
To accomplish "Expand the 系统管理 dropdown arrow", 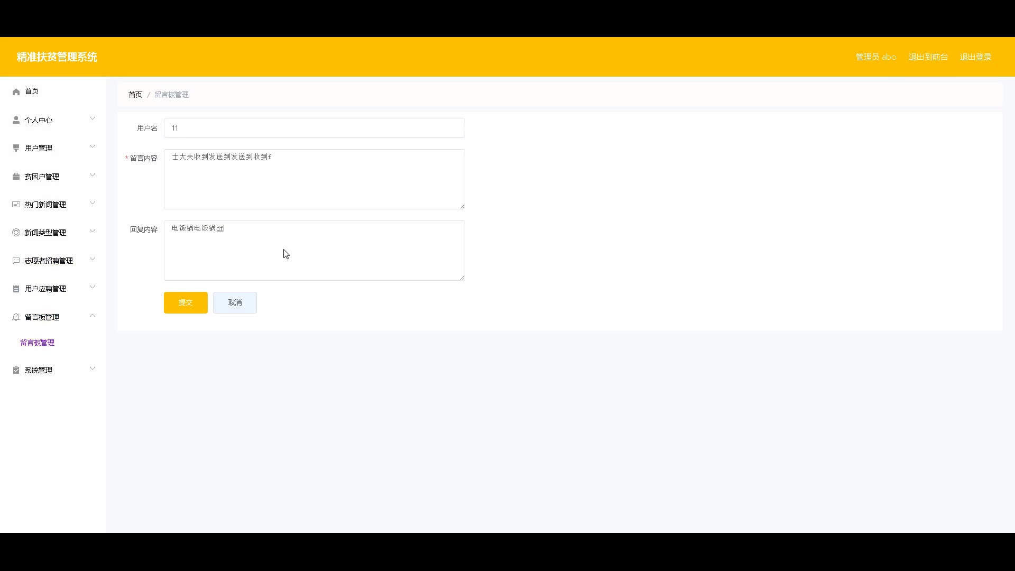I will tap(93, 369).
